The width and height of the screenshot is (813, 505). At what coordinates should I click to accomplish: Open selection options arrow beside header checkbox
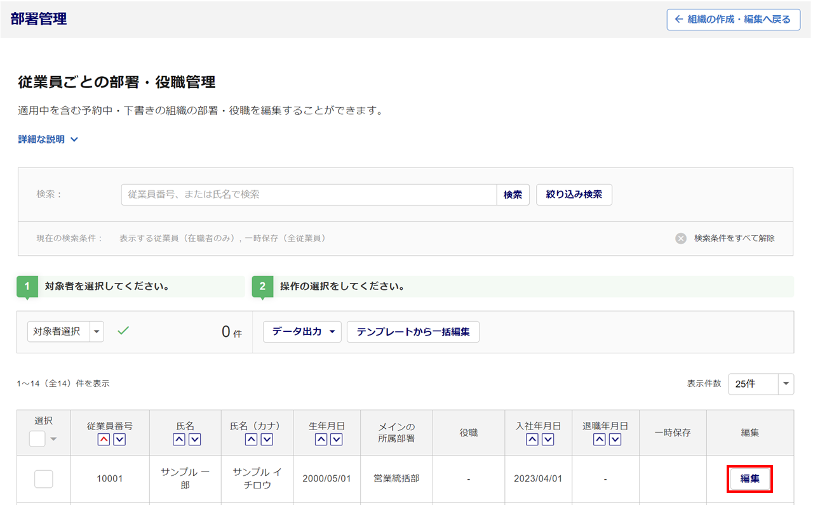pos(54,440)
